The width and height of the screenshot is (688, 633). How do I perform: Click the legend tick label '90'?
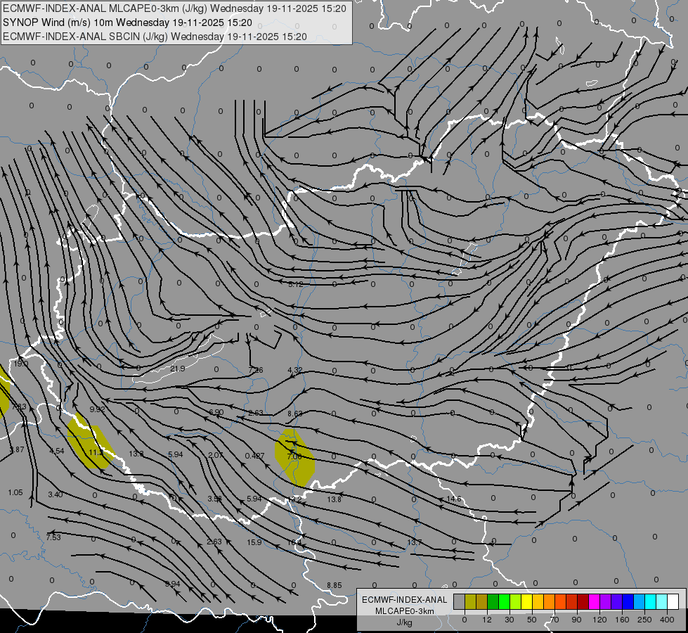pos(576,620)
